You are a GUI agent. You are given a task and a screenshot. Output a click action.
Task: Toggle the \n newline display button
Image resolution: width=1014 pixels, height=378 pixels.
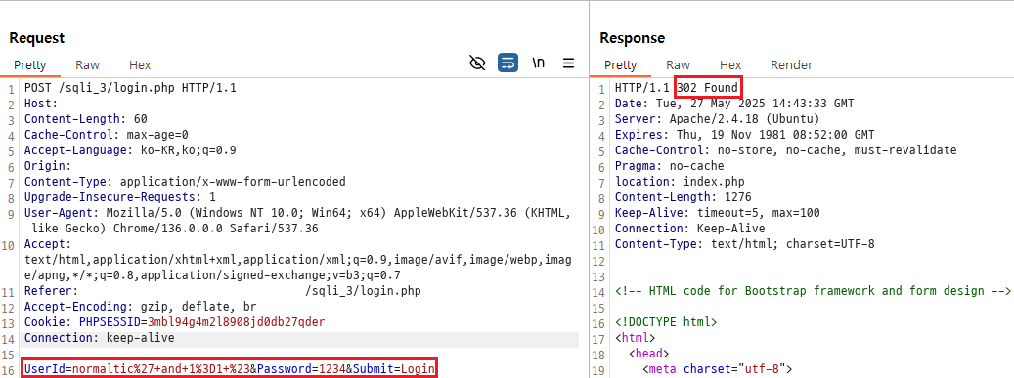538,63
